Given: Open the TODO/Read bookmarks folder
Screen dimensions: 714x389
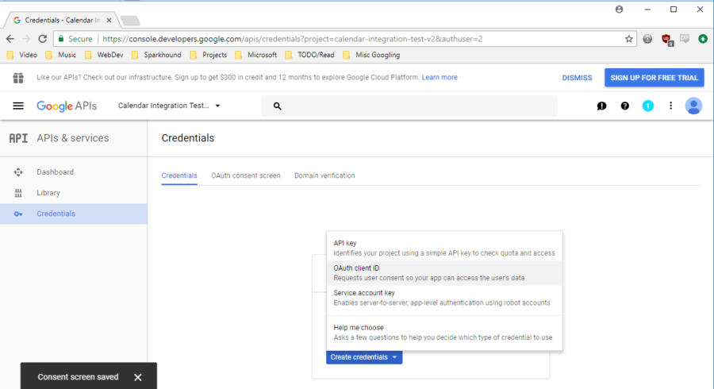Looking at the screenshot, I should [309, 55].
